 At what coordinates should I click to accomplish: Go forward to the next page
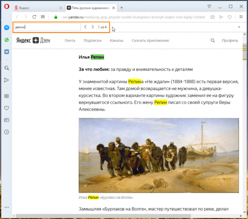(x=26, y=17)
